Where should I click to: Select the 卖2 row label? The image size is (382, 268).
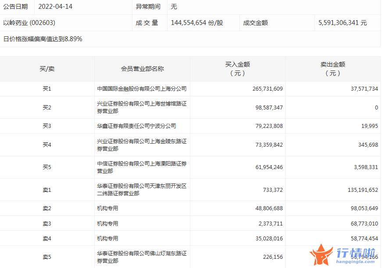point(47,208)
